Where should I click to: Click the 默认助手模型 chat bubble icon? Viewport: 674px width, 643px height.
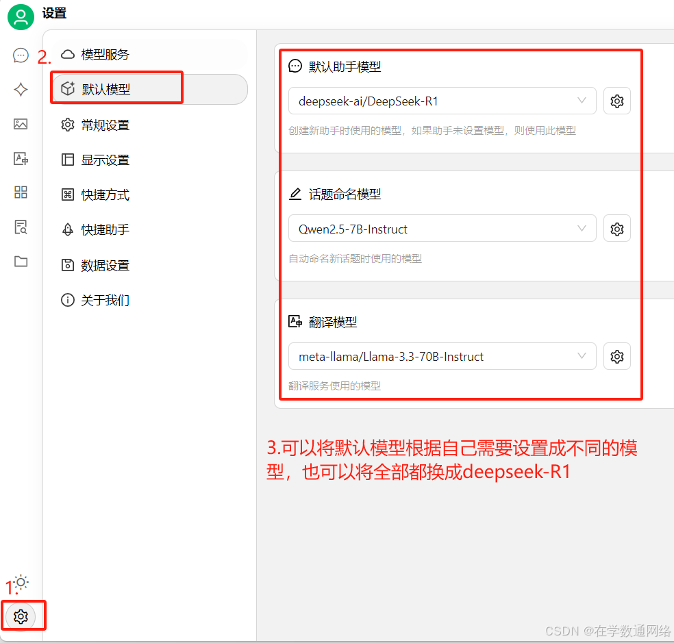coord(295,66)
